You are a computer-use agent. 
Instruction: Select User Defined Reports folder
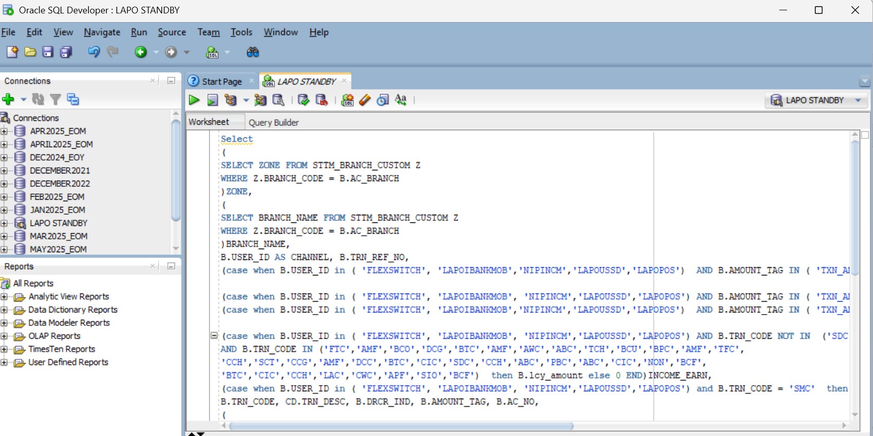(68, 362)
